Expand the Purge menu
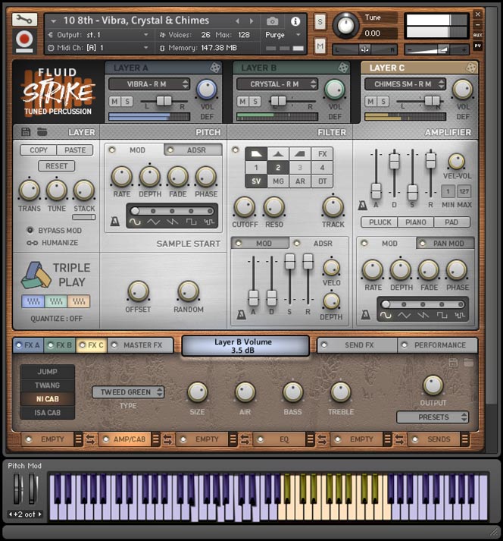 tap(283, 35)
